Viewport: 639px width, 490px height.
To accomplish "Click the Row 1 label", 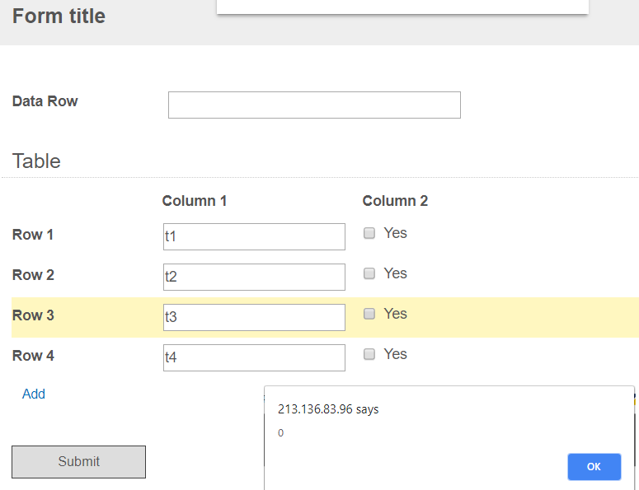I will click(33, 235).
